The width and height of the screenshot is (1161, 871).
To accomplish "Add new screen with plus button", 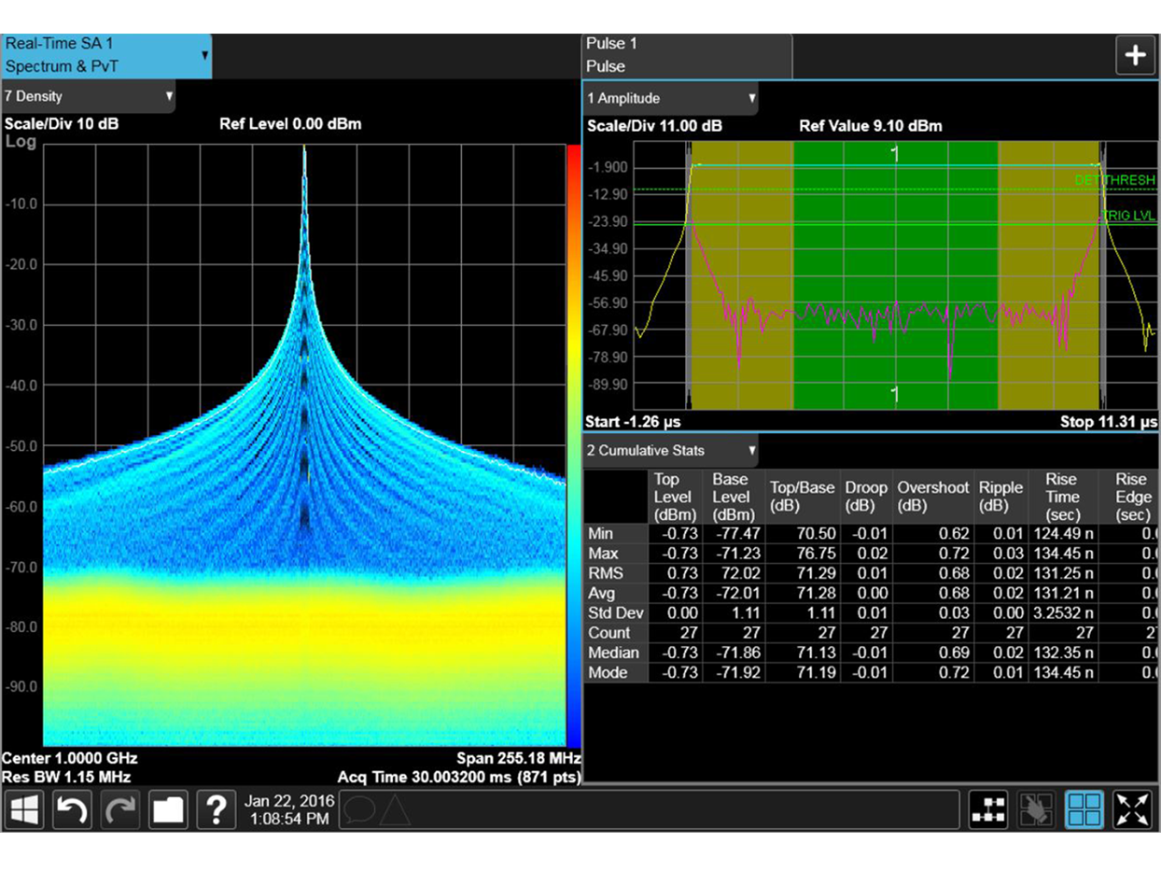I will [1135, 56].
